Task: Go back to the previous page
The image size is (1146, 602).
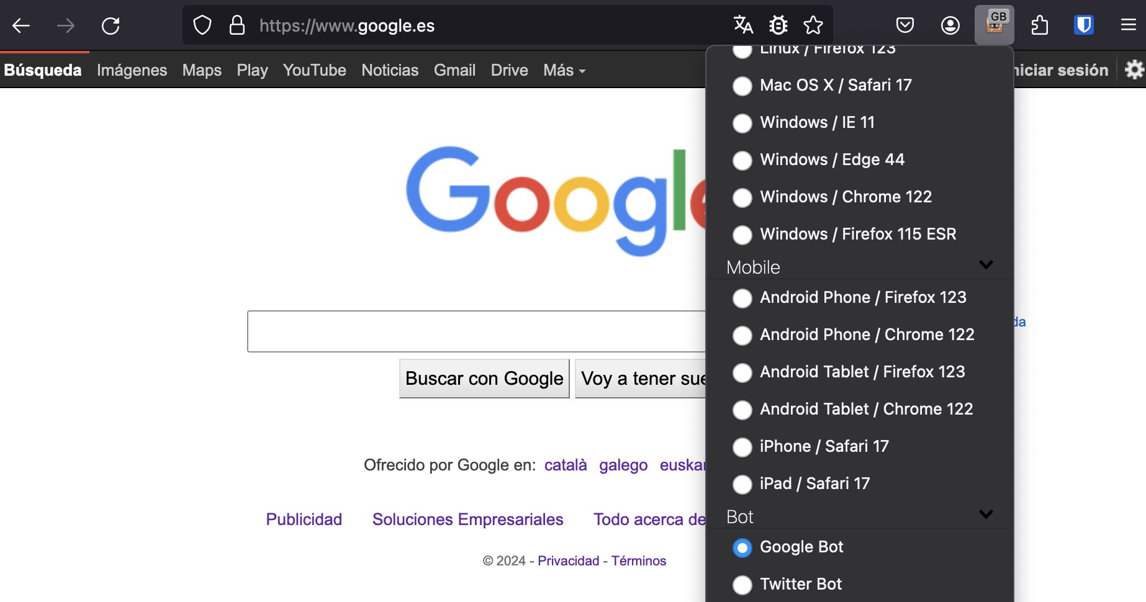Action: (22, 25)
